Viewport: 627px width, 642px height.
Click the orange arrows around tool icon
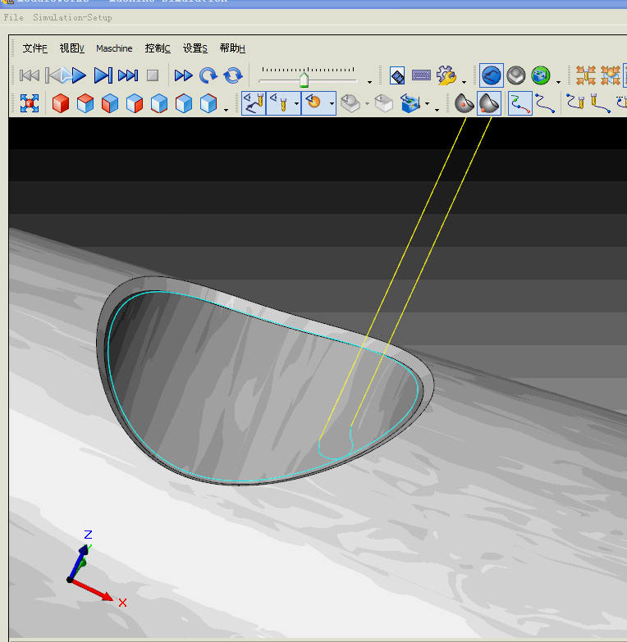coord(586,75)
